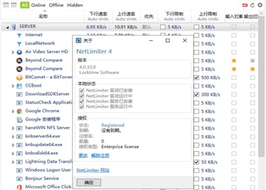
Task: Click the red disconnect icon at top right
Action: tap(245, 5)
